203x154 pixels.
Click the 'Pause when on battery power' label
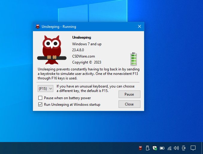67,98
